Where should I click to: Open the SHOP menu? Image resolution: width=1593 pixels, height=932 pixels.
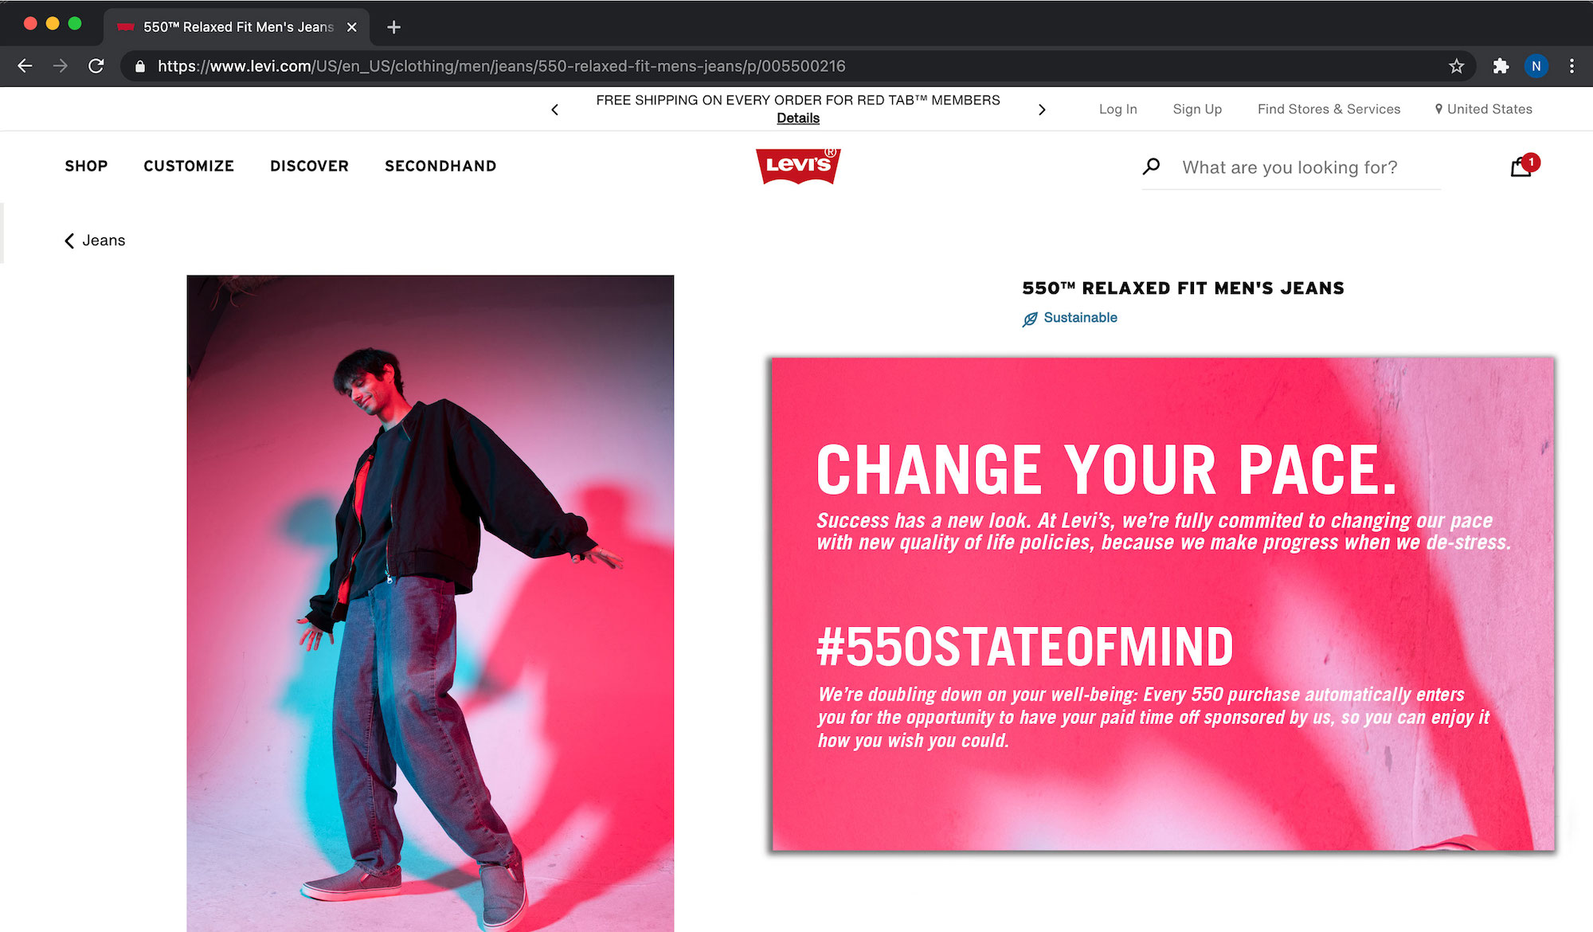tap(86, 166)
